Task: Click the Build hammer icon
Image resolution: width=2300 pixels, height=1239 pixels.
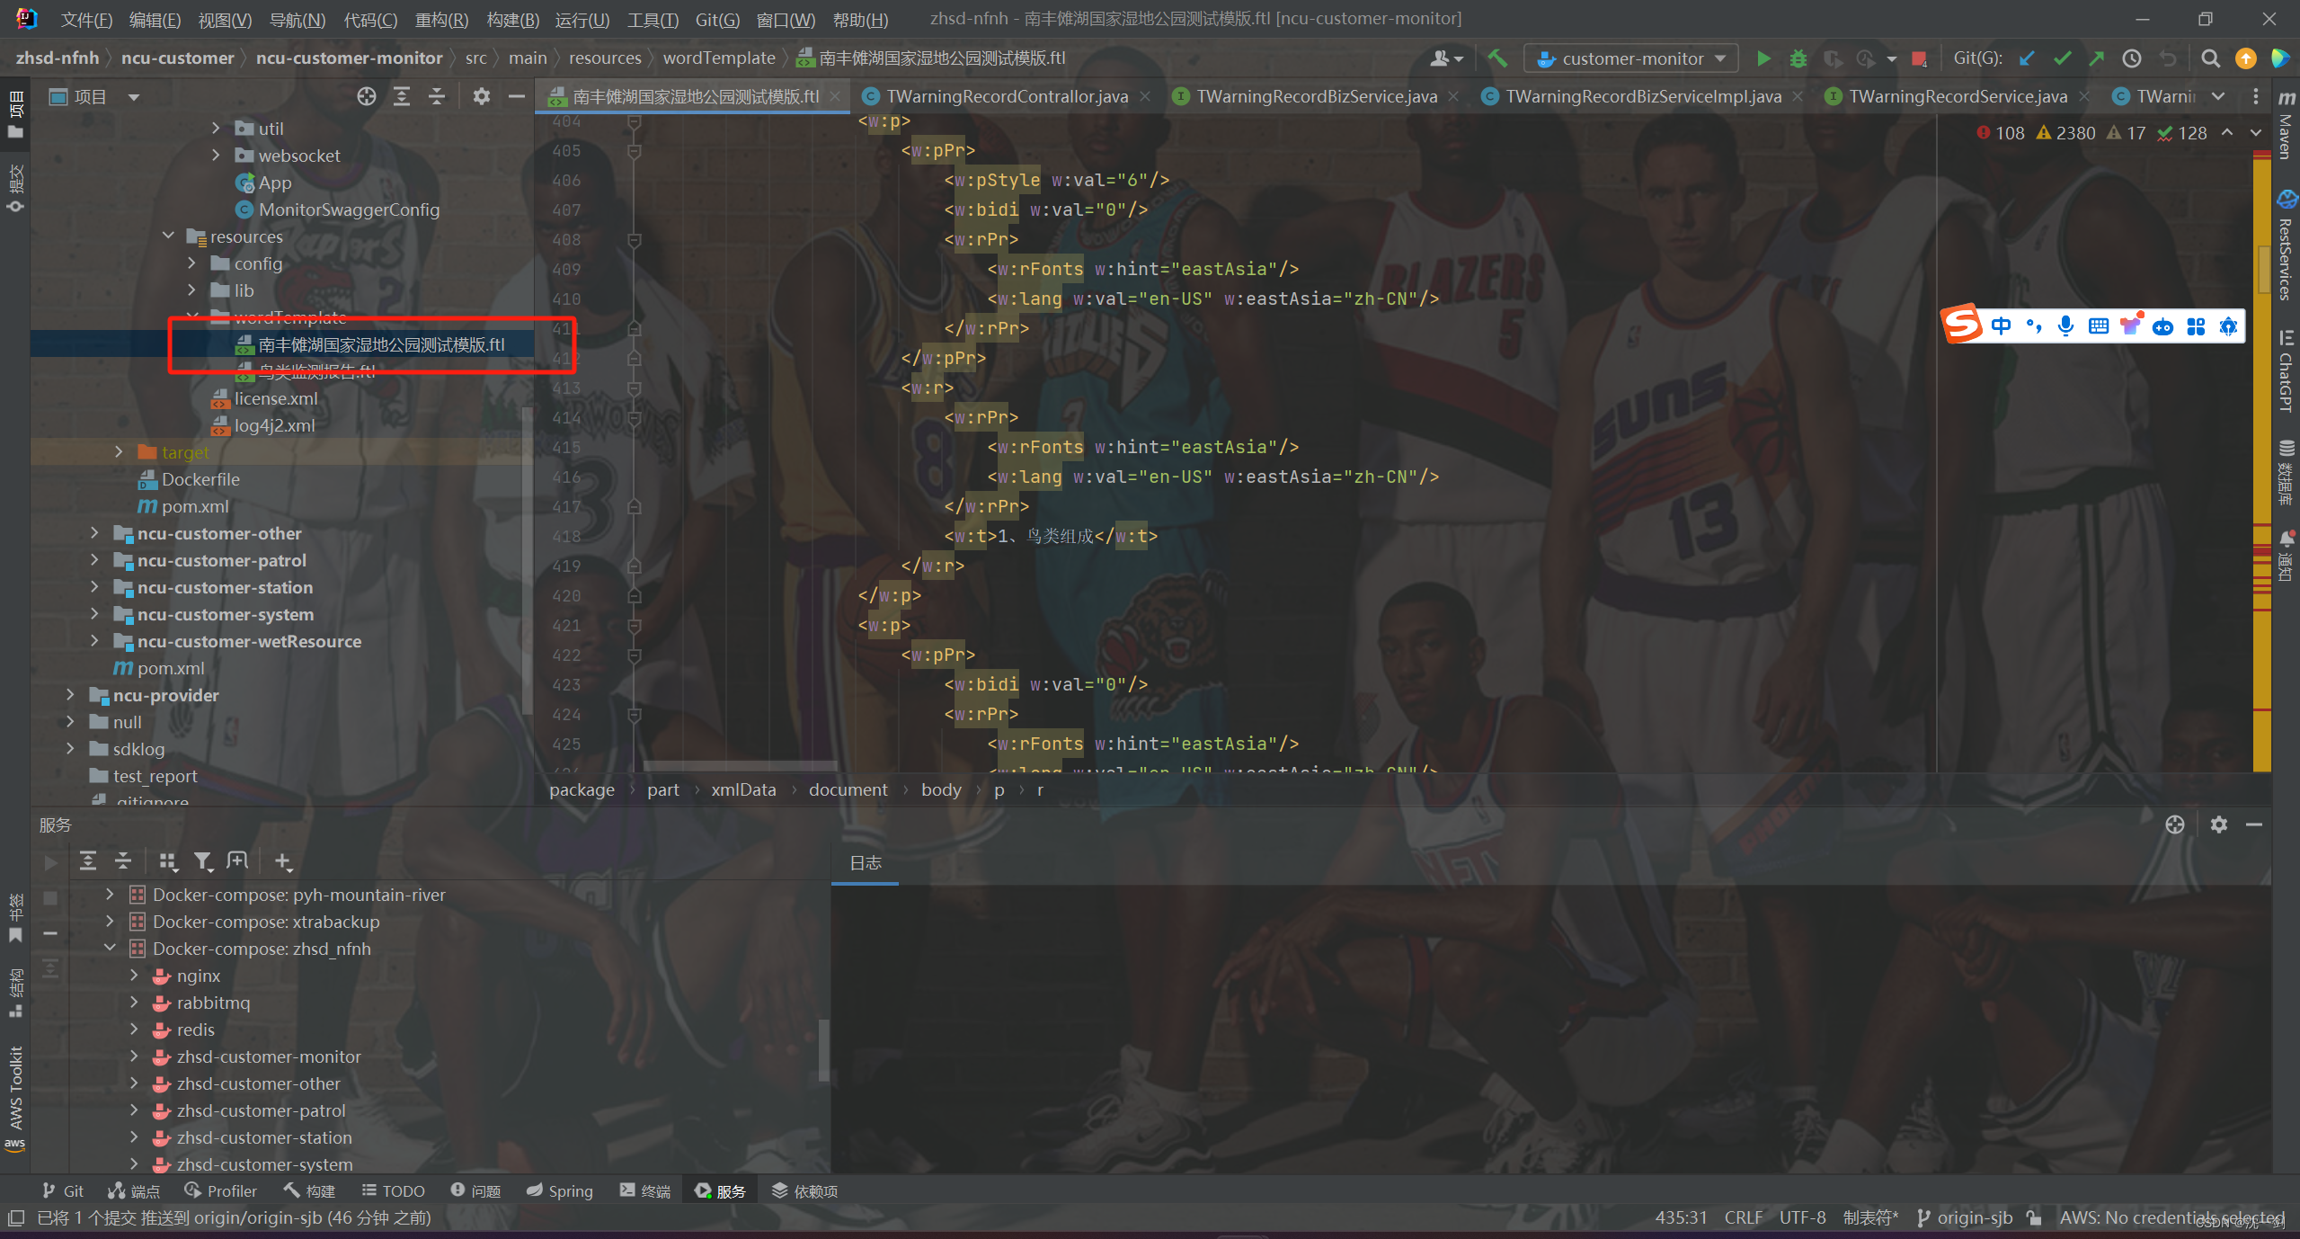Action: point(1497,58)
